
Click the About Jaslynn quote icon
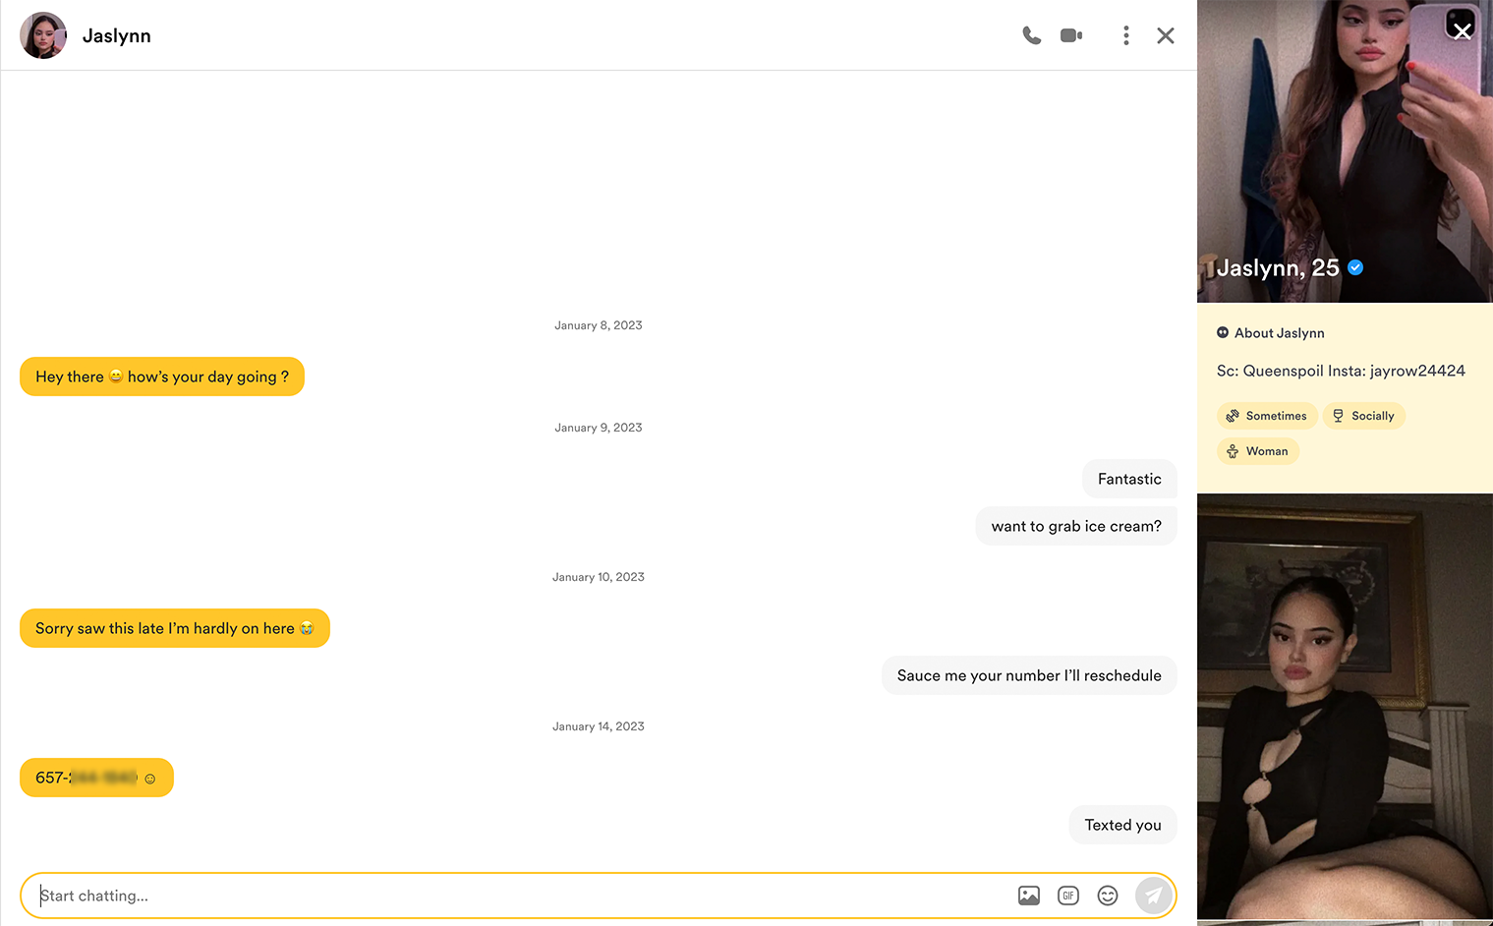click(1223, 333)
